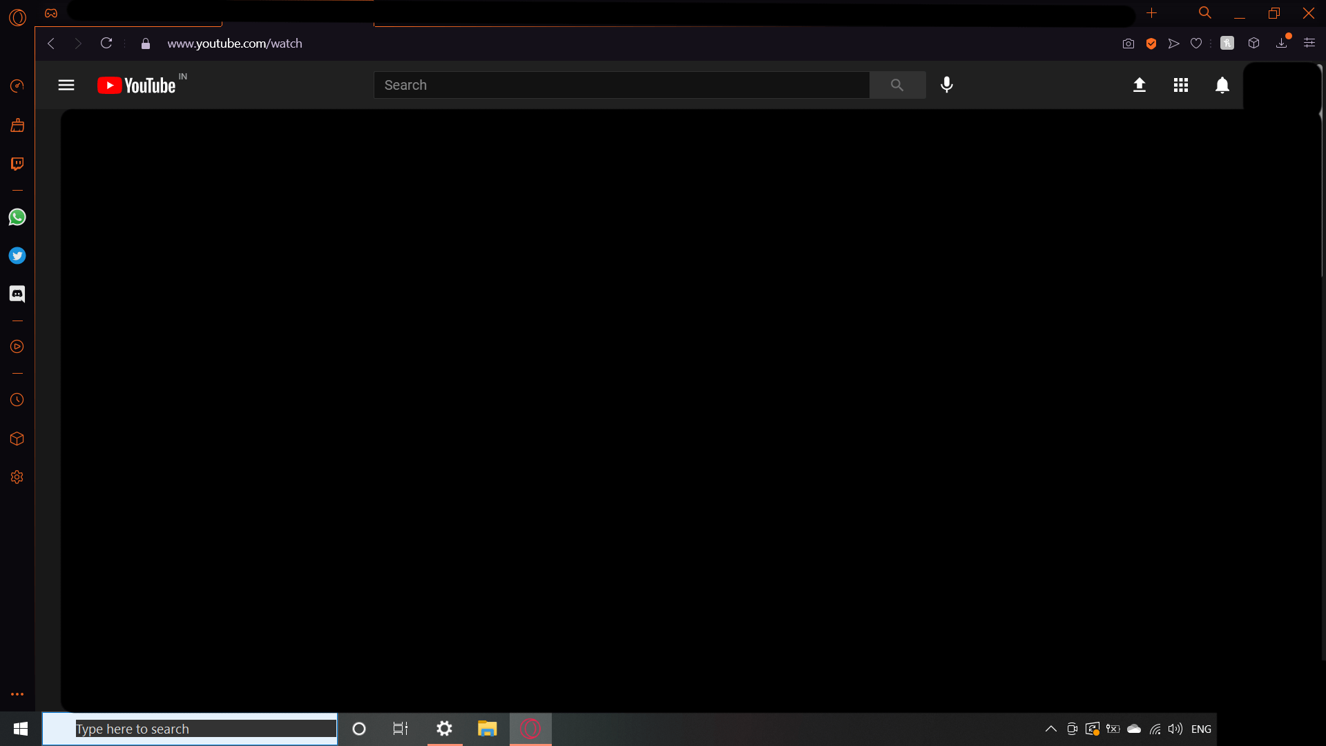This screenshot has height=746, width=1326.
Task: Click the YouTube search magnifier button
Action: (897, 85)
